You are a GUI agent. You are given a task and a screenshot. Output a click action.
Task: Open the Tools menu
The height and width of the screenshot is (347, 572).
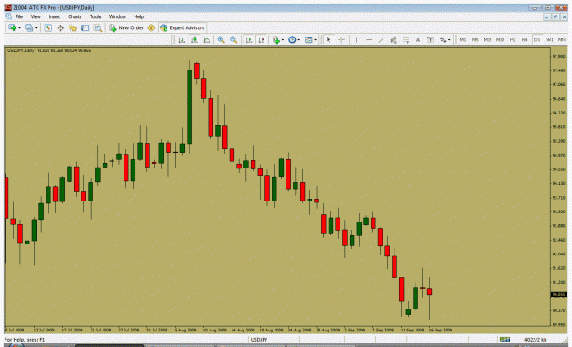coord(95,16)
